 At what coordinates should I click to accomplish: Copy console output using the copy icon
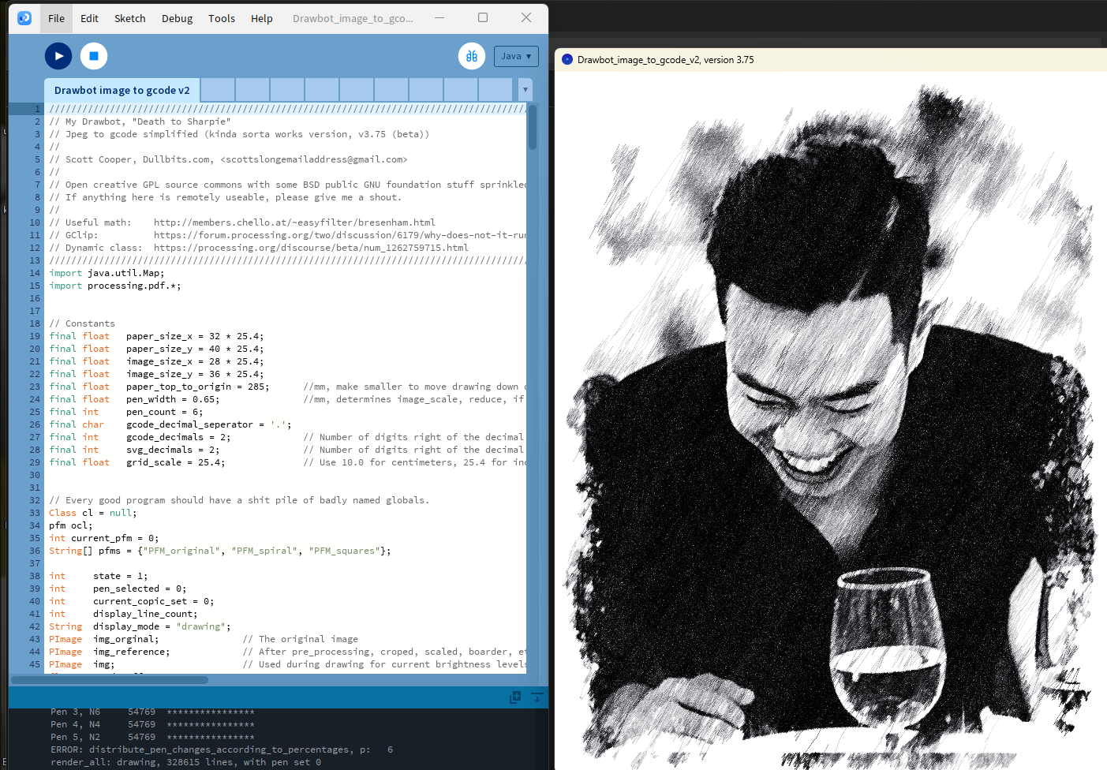point(515,697)
